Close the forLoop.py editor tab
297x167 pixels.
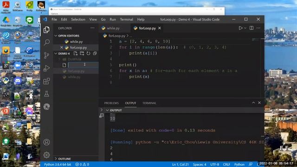(160, 28)
